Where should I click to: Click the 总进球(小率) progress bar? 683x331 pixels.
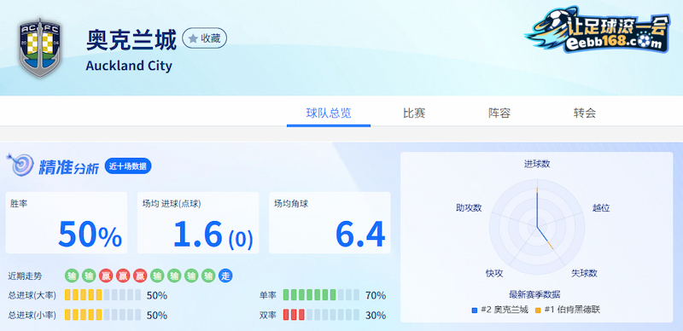point(102,315)
